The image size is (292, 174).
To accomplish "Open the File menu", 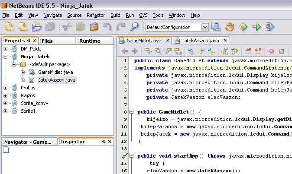I will pos(6,15).
